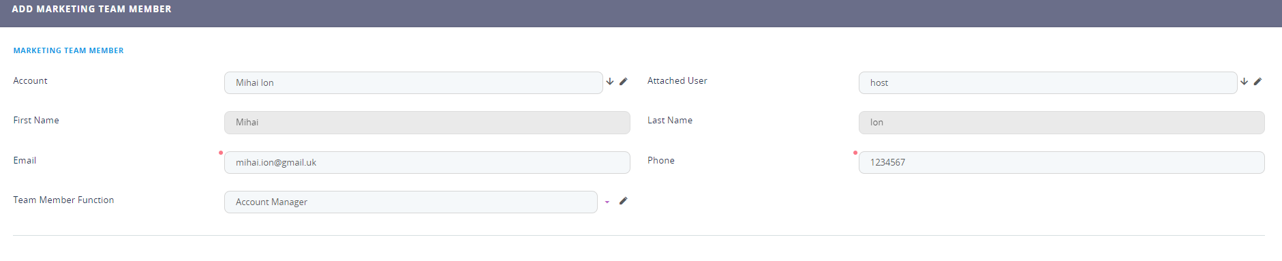Click the down arrow next to Account field

(x=610, y=82)
